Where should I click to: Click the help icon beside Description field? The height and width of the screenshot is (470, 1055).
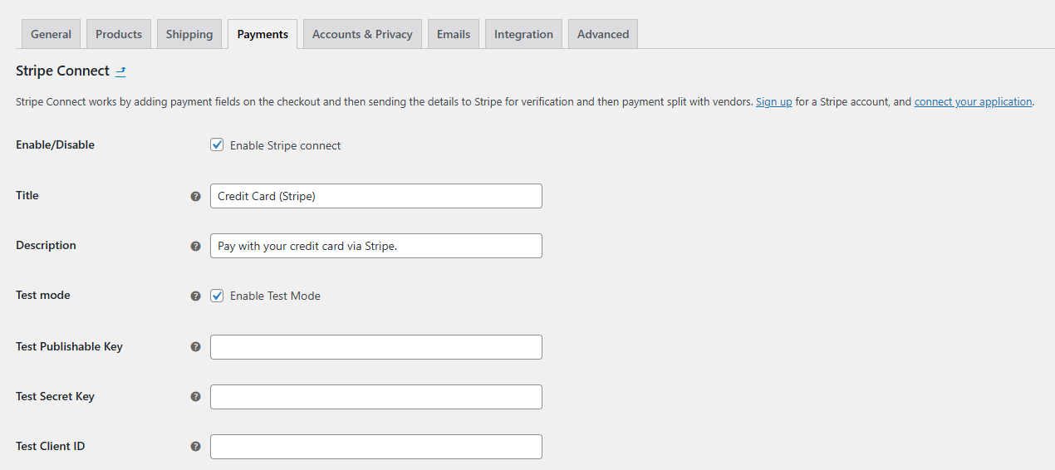(x=196, y=247)
